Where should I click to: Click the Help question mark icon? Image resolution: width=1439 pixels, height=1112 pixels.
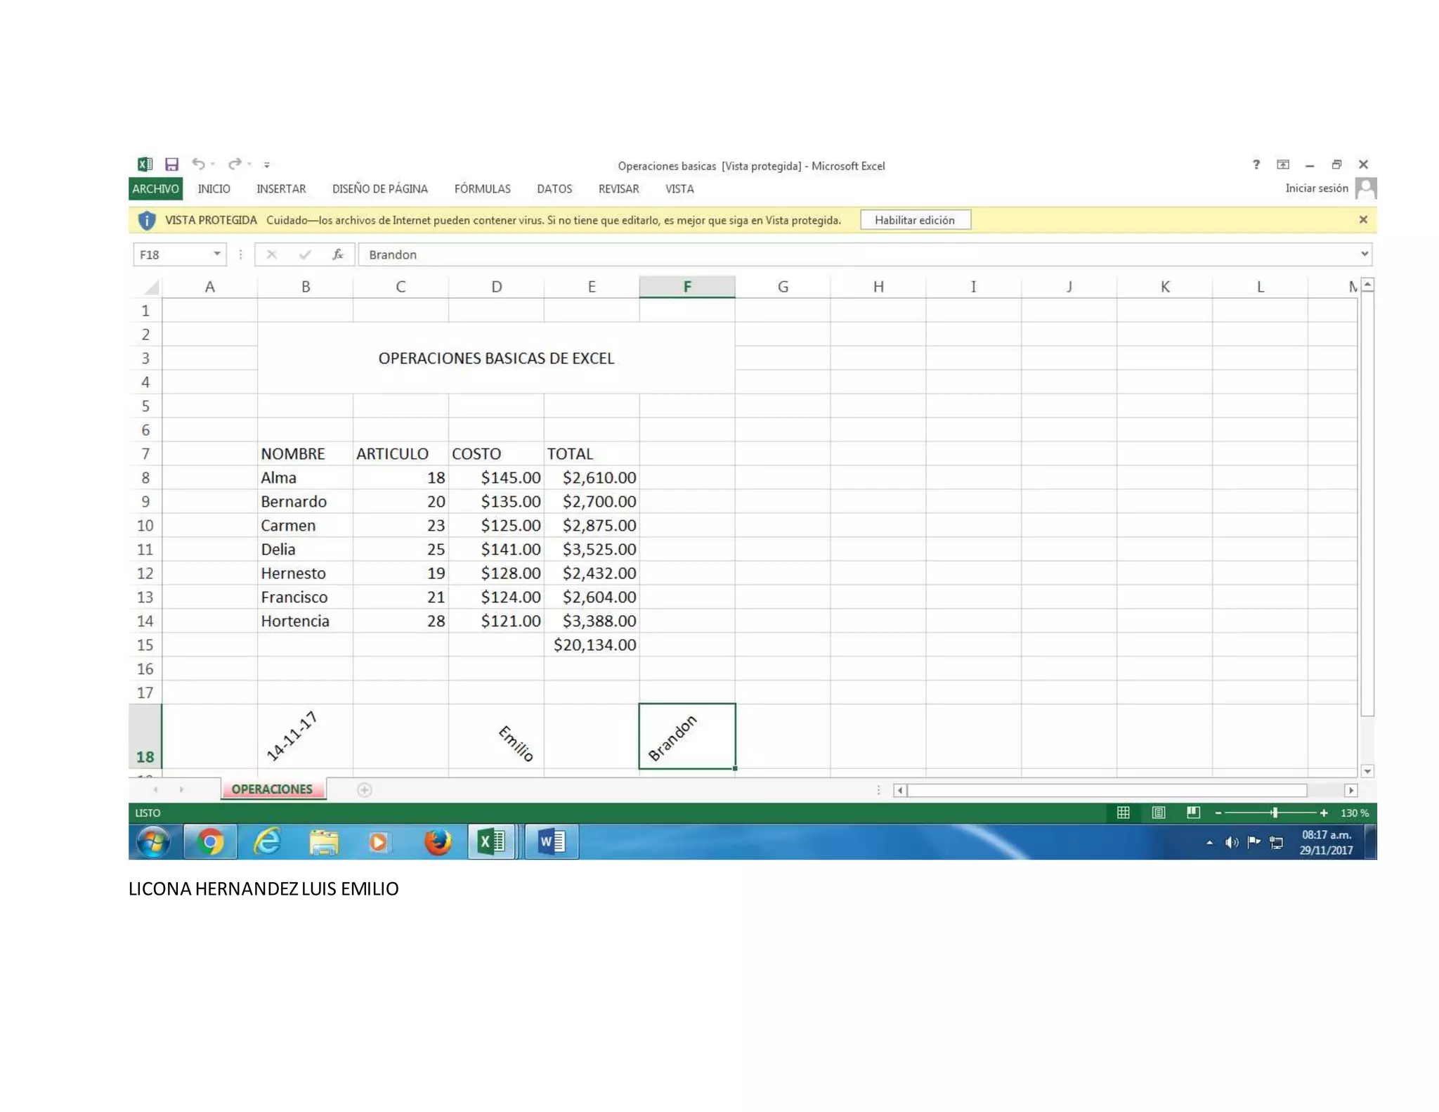point(1256,164)
